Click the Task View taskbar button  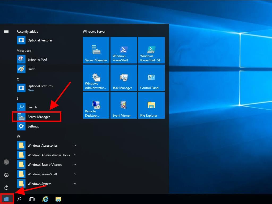(x=32, y=199)
